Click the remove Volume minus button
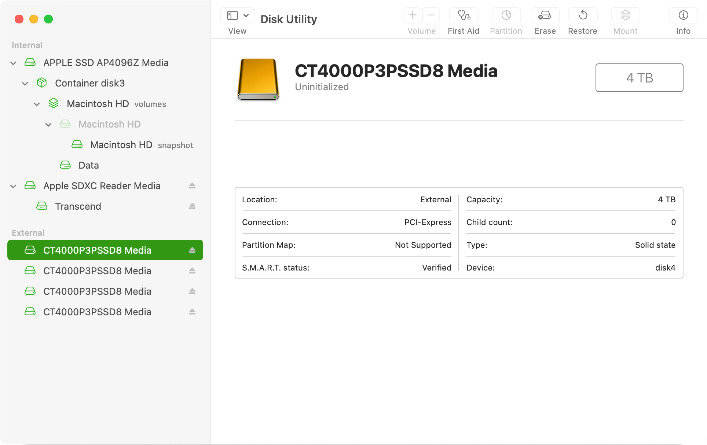The height and width of the screenshot is (445, 707). [431, 15]
